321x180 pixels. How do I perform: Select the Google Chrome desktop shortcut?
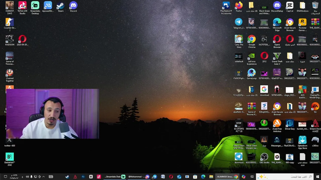click(252, 41)
